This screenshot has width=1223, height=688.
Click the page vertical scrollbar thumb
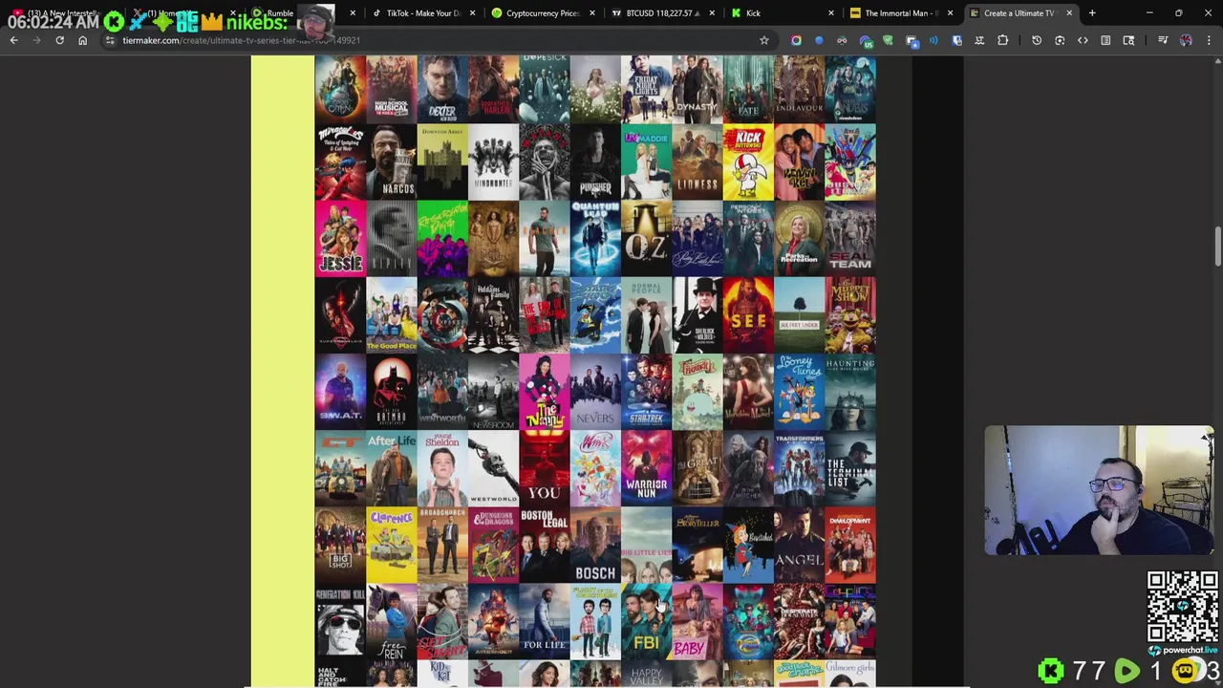click(1217, 247)
